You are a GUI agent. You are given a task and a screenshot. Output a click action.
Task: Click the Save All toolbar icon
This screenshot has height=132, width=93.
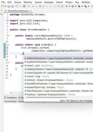[x=12, y=6]
